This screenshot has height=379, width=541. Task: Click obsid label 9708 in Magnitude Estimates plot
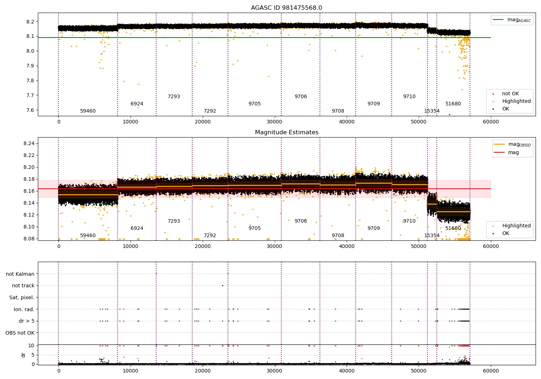coord(338,236)
